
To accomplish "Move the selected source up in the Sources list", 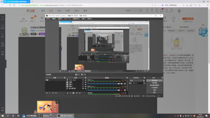I will 77,93.
